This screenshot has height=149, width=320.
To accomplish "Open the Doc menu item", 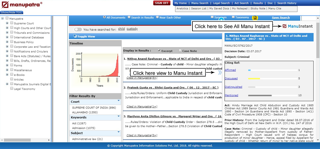I will click(270, 3).
